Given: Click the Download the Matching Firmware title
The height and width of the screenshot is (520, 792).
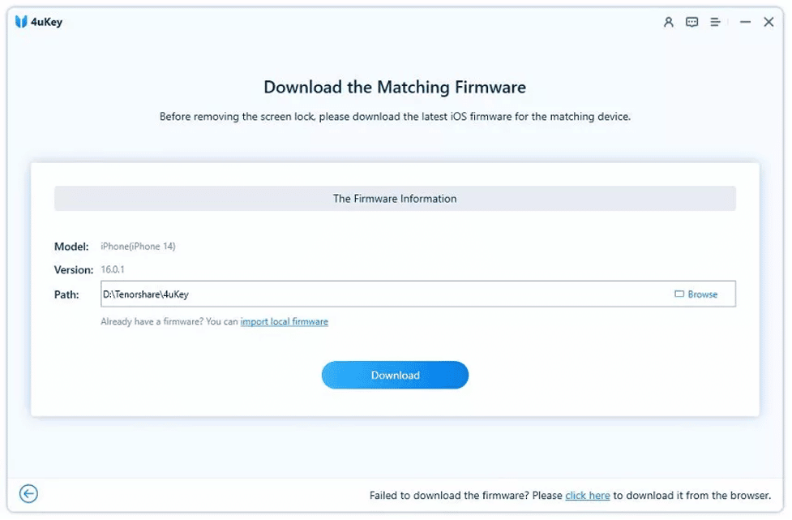Looking at the screenshot, I should [395, 87].
